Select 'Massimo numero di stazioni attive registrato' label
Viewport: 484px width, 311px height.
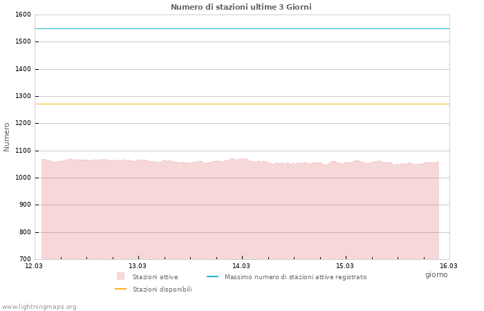pyautogui.click(x=295, y=277)
